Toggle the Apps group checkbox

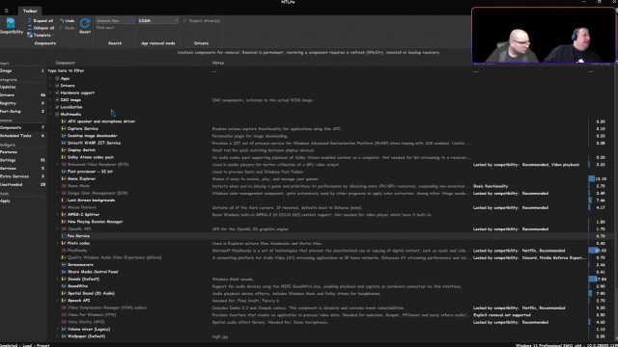57,78
